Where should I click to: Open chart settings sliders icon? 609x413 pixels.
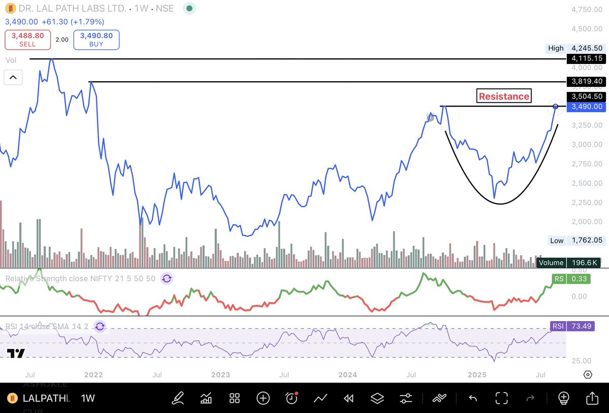405,398
